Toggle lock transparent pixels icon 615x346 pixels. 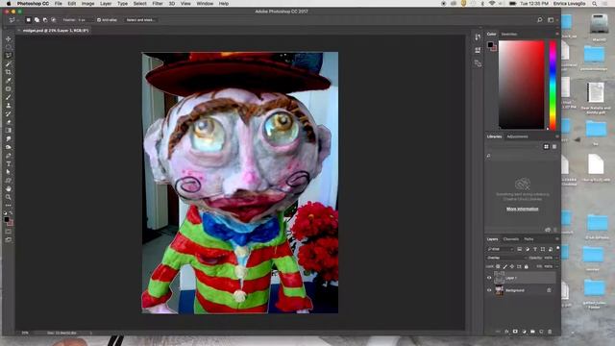(x=498, y=267)
